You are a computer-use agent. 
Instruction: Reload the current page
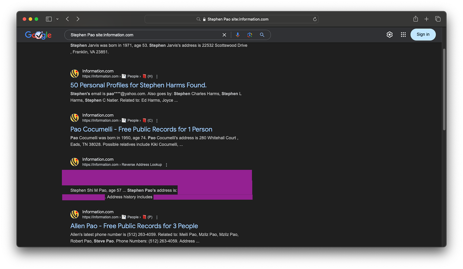click(314, 19)
